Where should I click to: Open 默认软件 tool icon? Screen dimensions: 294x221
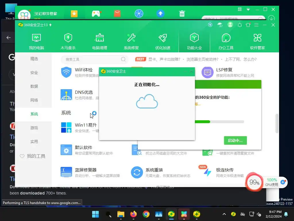(66, 150)
